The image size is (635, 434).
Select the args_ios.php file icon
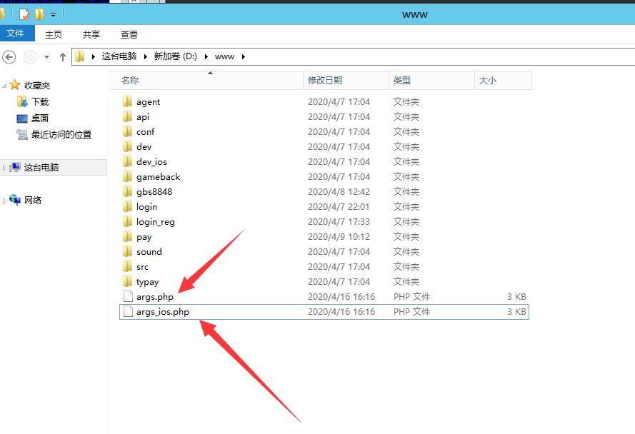[x=128, y=312]
